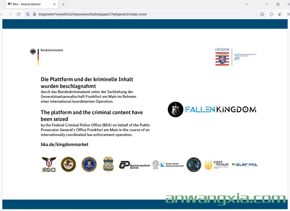Image resolution: width=290 pixels, height=211 pixels.
Task: Expand the list all tabs dropdown
Action: (x=247, y=4)
